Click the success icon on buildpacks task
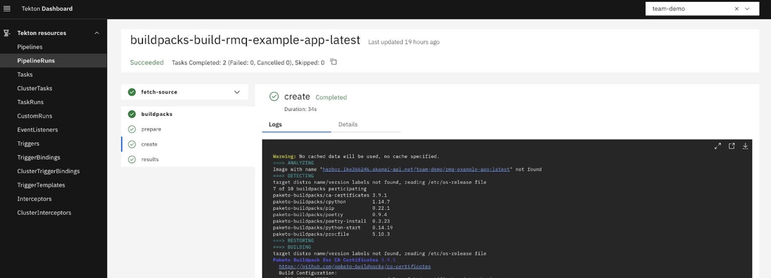 (x=132, y=114)
